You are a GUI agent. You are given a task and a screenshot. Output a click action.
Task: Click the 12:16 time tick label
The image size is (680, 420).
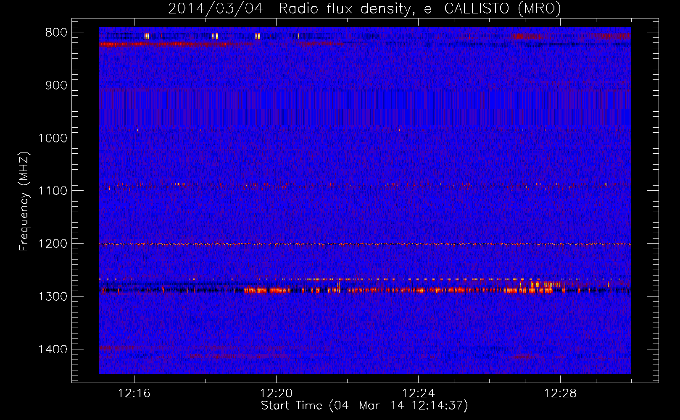click(134, 394)
